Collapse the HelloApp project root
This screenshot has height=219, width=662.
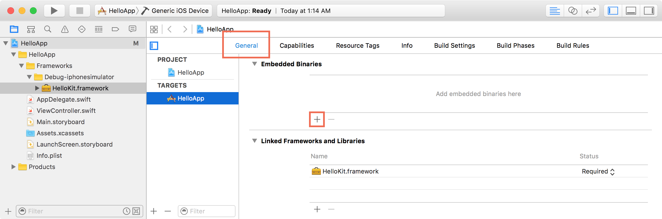pos(6,43)
